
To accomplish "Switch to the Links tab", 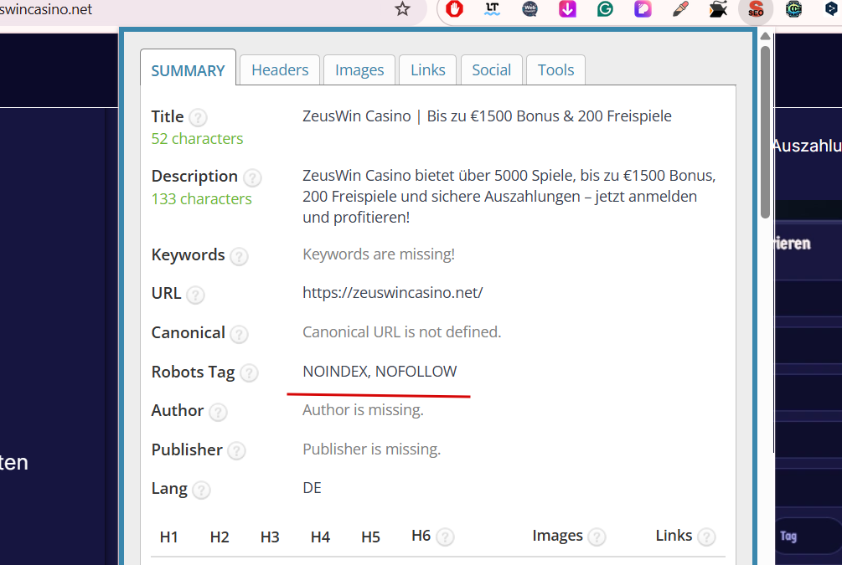I will [x=427, y=69].
